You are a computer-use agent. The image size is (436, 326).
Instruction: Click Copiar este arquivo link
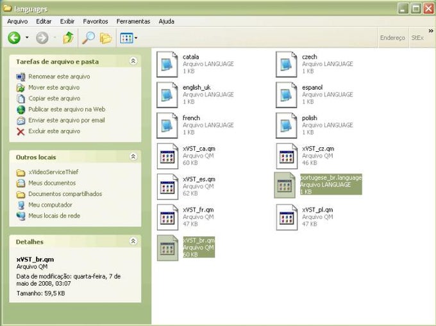pyautogui.click(x=55, y=98)
